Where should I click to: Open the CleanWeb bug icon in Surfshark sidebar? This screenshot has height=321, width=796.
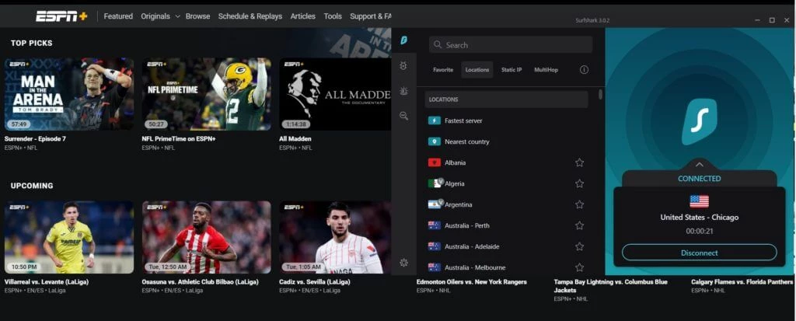[403, 66]
